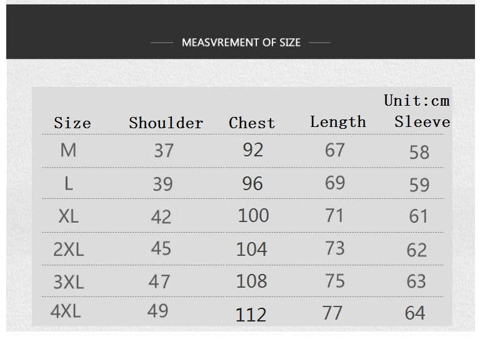The width and height of the screenshot is (500, 344).
Task: Click chest value 100 for XL
Action: [x=253, y=216]
